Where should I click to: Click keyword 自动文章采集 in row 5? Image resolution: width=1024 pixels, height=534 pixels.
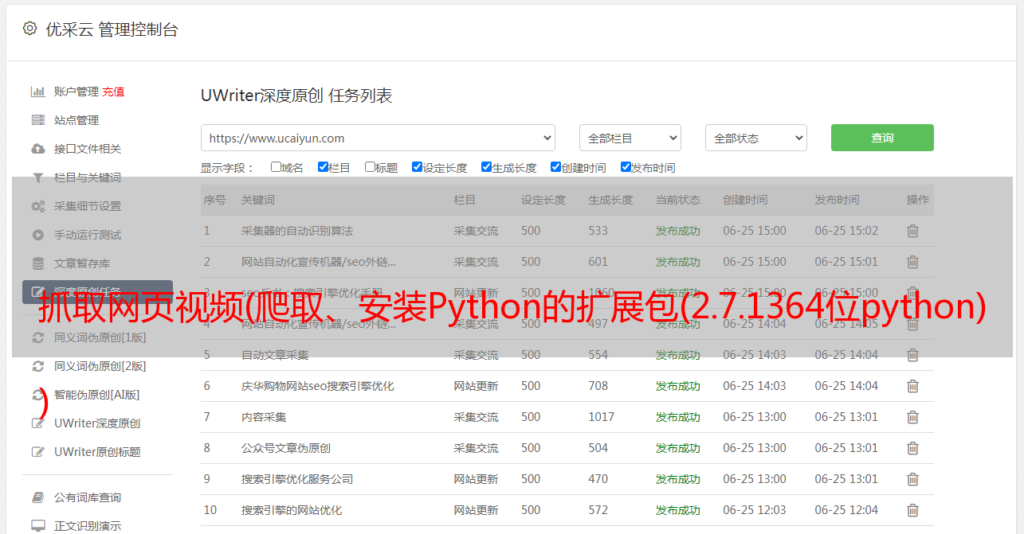click(275, 355)
